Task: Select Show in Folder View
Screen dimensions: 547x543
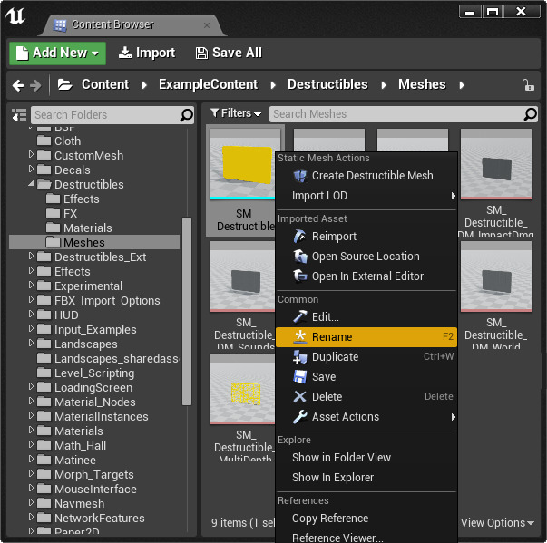Action: coord(341,458)
